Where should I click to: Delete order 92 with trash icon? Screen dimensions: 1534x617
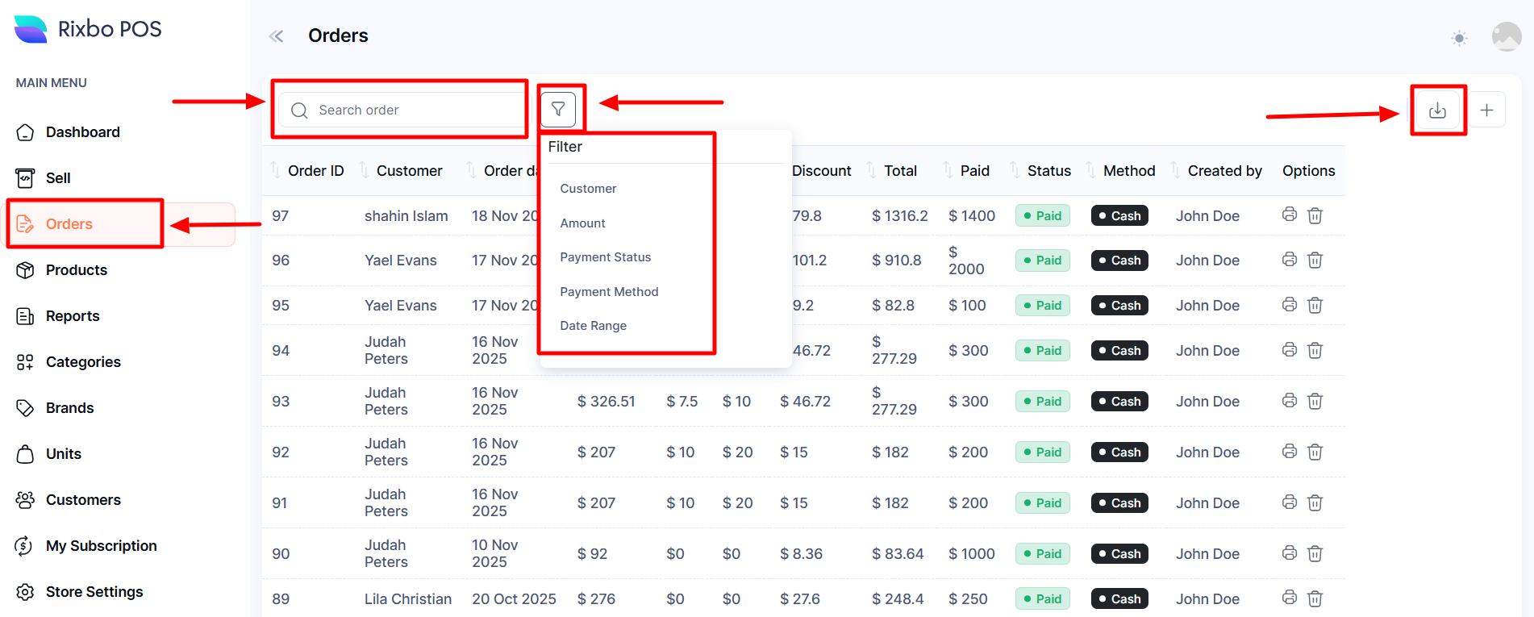click(1315, 452)
